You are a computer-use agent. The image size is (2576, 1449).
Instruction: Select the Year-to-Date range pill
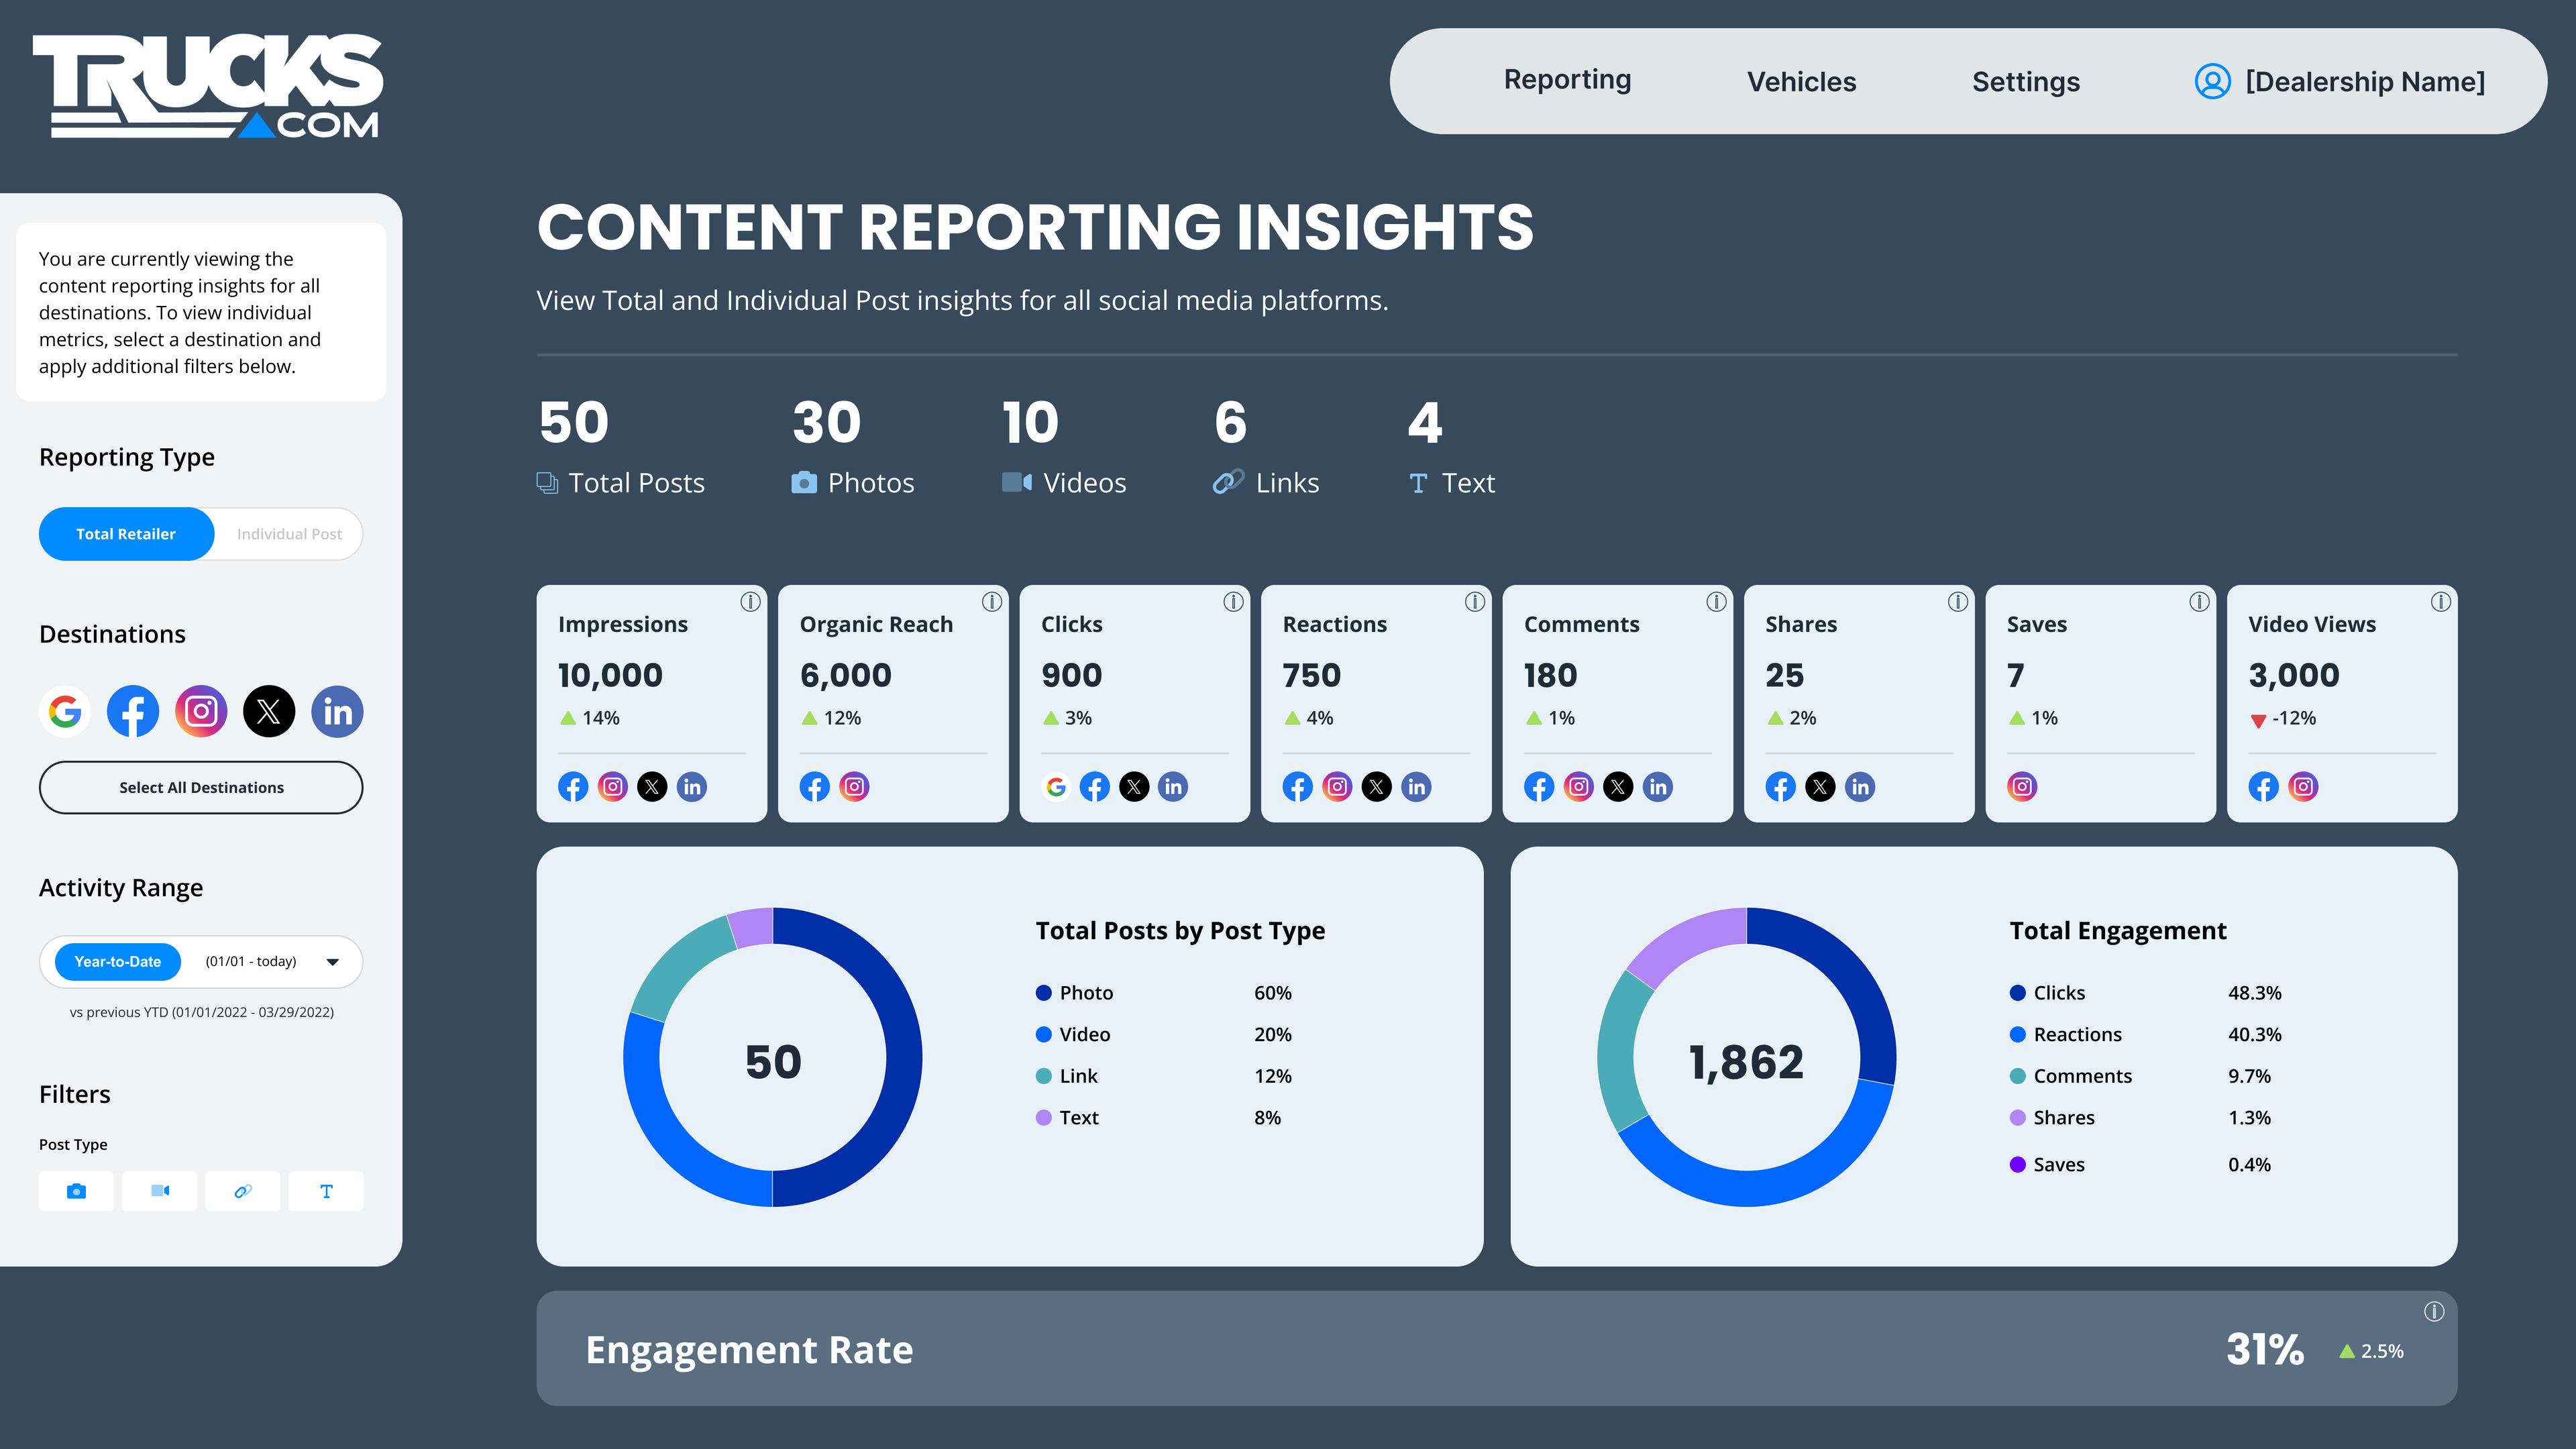click(117, 962)
